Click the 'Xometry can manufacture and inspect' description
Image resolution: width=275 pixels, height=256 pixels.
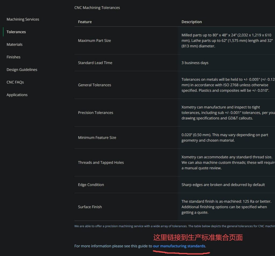[x=228, y=113]
